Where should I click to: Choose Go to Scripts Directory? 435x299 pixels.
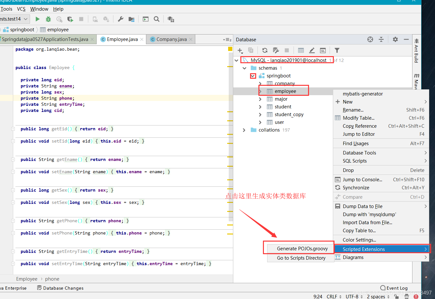pos(301,258)
